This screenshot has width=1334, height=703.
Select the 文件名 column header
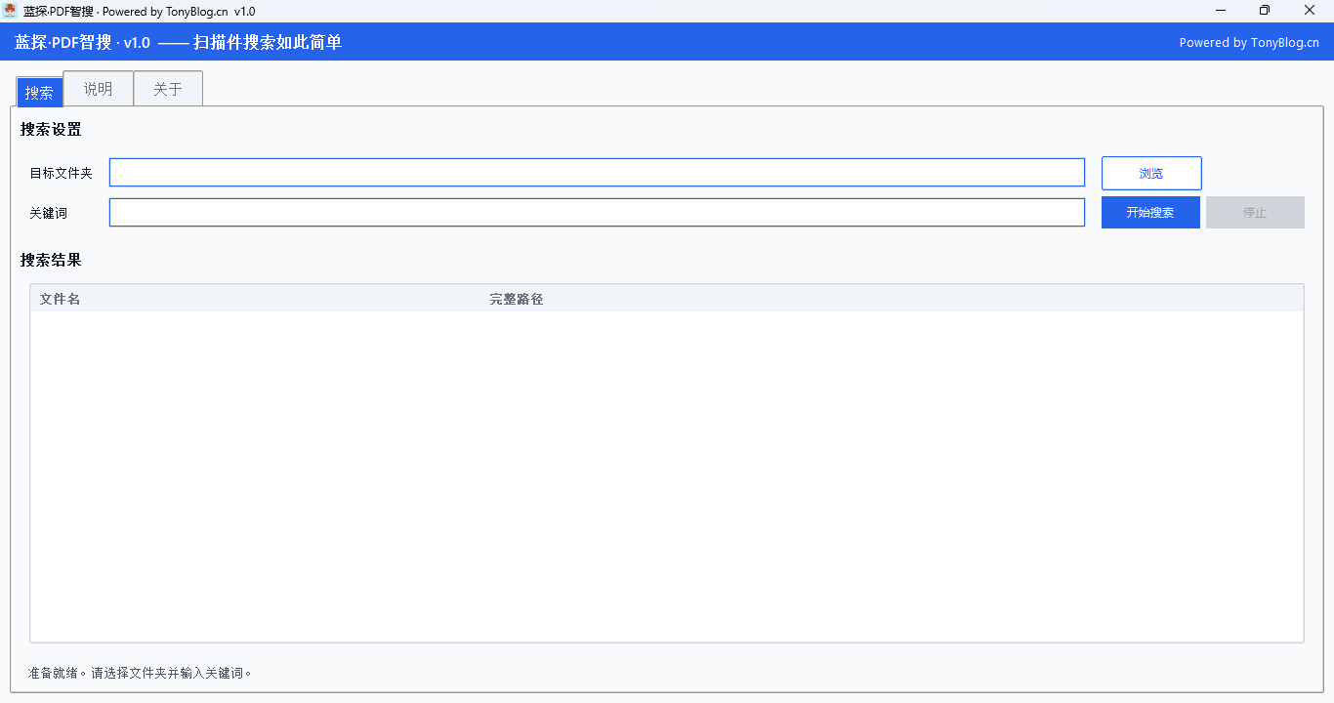pyautogui.click(x=61, y=299)
